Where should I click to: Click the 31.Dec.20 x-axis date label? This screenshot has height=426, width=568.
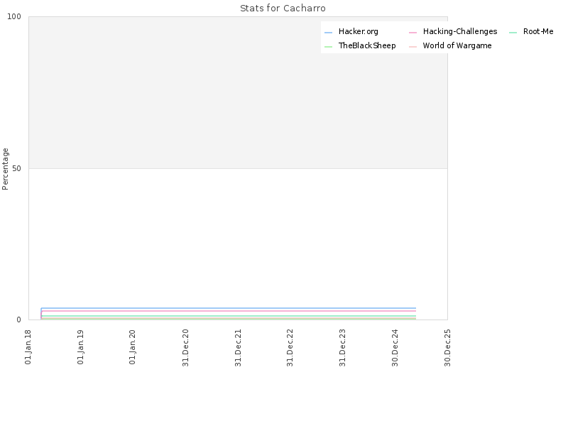(185, 348)
